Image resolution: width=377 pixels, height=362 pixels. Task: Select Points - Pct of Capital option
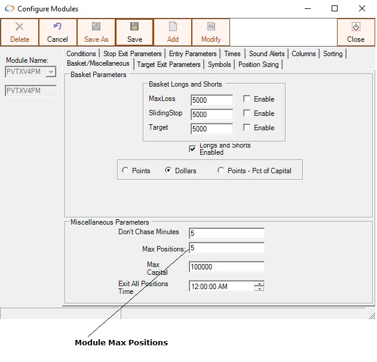point(221,171)
